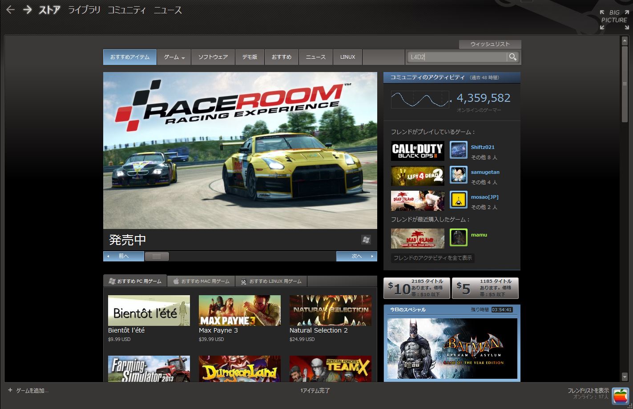Click the Windows platform icon under RaceRoom banner
Viewport: 633px width, 409px height.
click(366, 240)
